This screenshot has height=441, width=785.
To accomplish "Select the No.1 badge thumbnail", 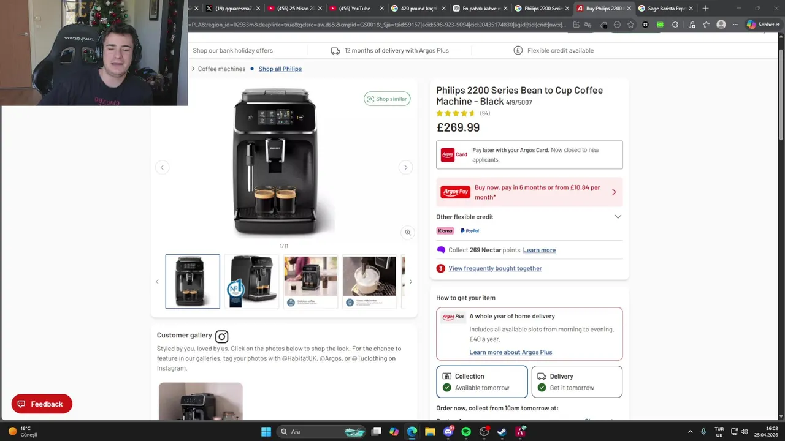I will [x=251, y=281].
